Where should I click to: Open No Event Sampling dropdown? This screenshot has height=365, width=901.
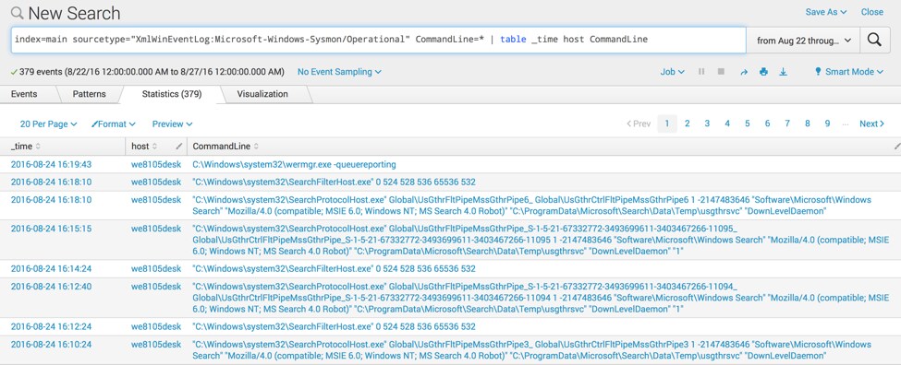(x=339, y=72)
